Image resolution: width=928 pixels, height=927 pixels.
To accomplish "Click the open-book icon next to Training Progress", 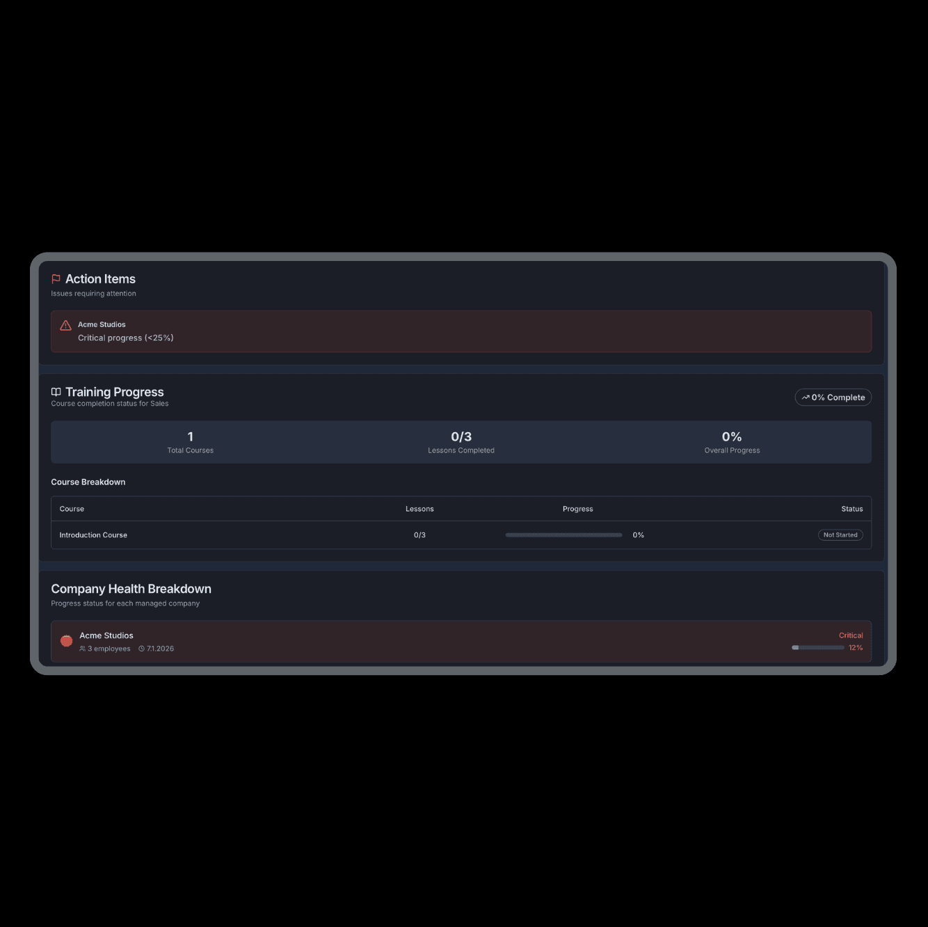I will click(x=55, y=391).
